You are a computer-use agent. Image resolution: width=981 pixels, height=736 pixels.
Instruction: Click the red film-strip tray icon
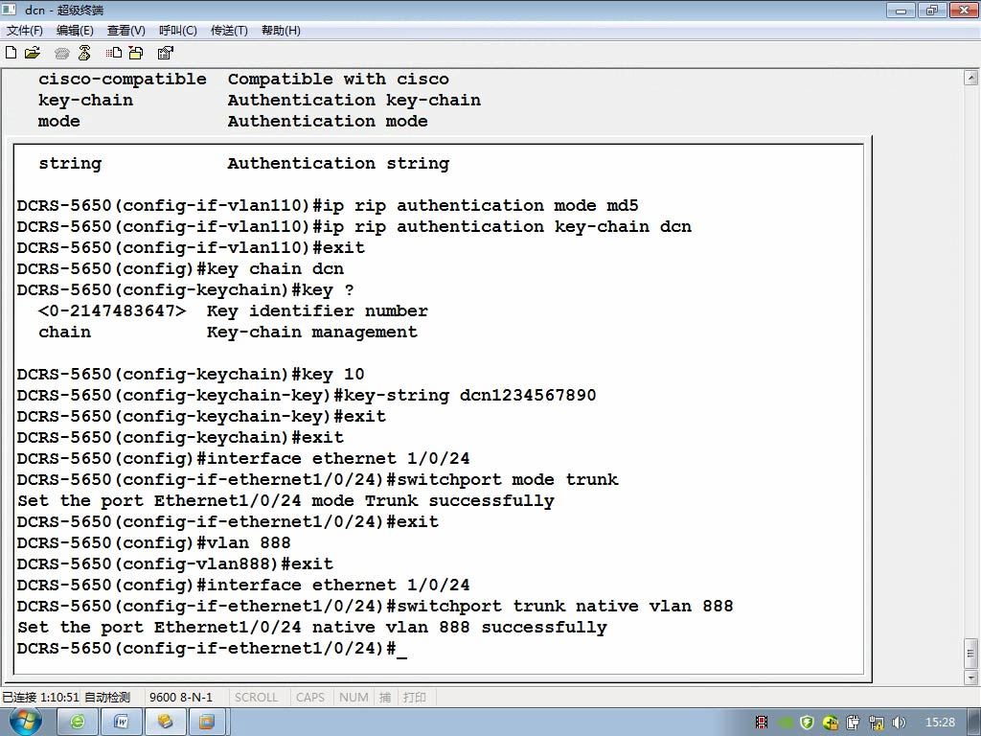[x=762, y=723]
